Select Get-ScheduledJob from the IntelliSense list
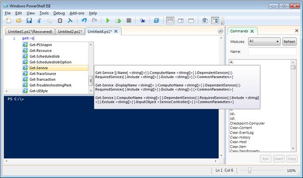 tap(44, 56)
